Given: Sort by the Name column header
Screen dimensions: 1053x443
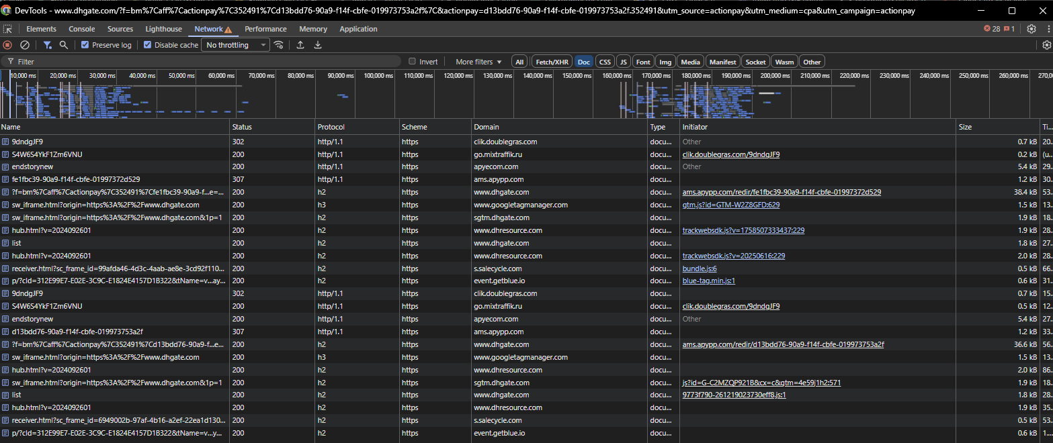Looking at the screenshot, I should tap(114, 127).
